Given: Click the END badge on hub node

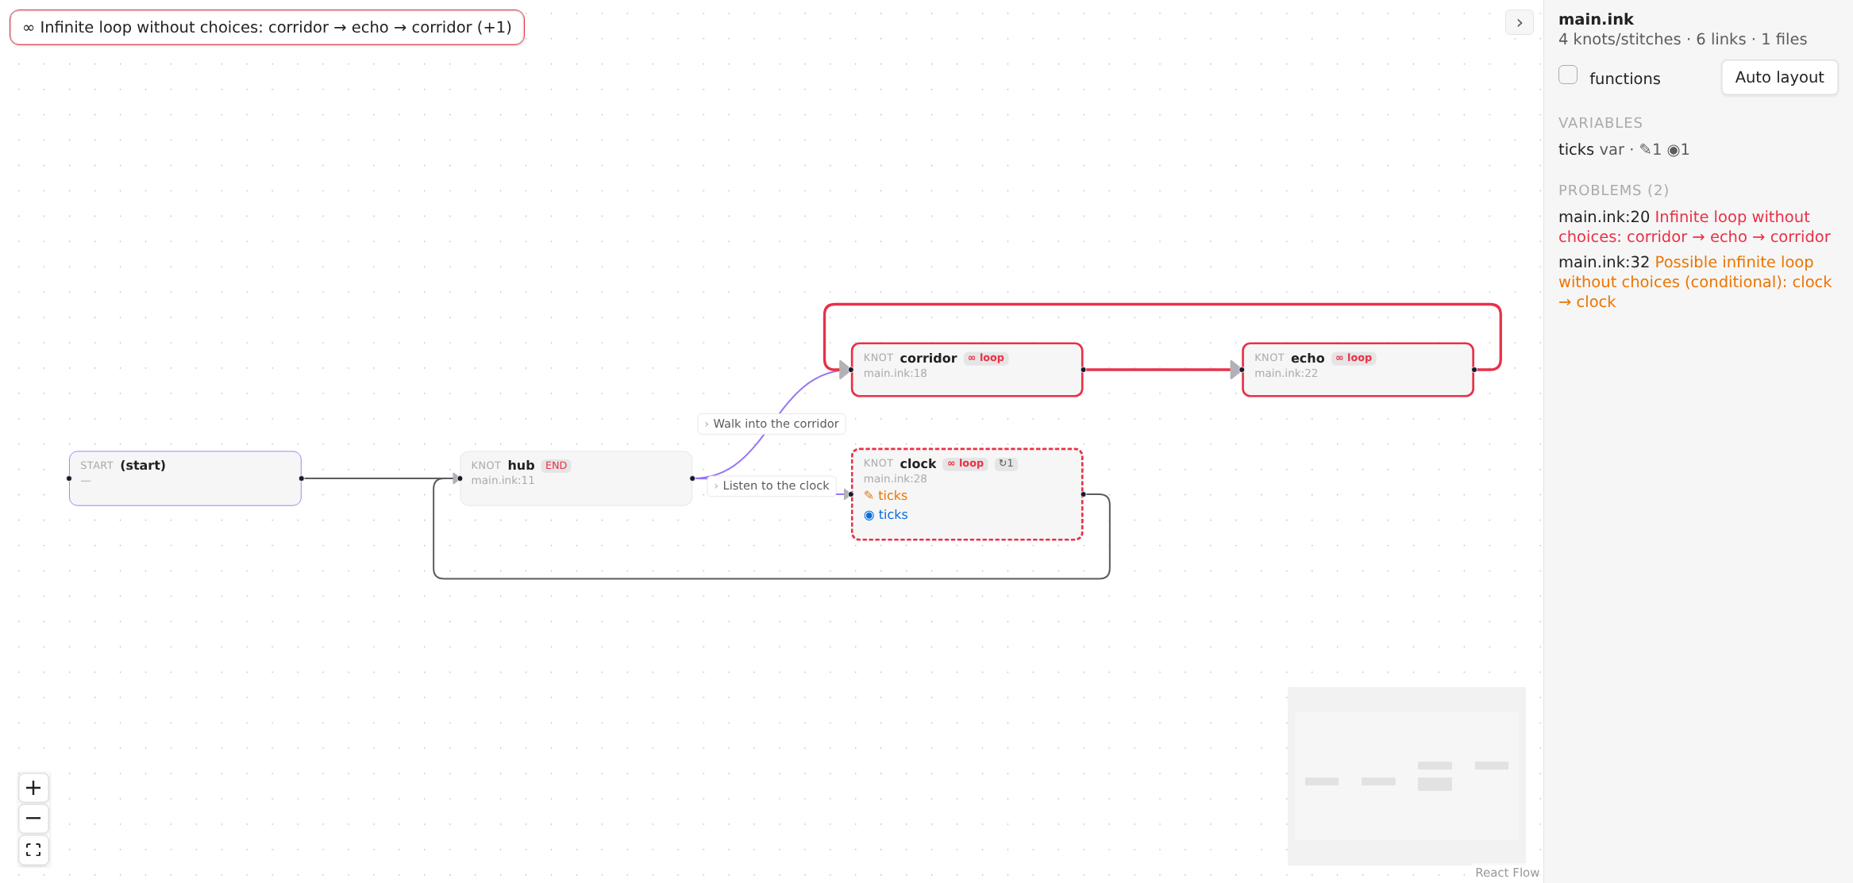Looking at the screenshot, I should (556, 466).
